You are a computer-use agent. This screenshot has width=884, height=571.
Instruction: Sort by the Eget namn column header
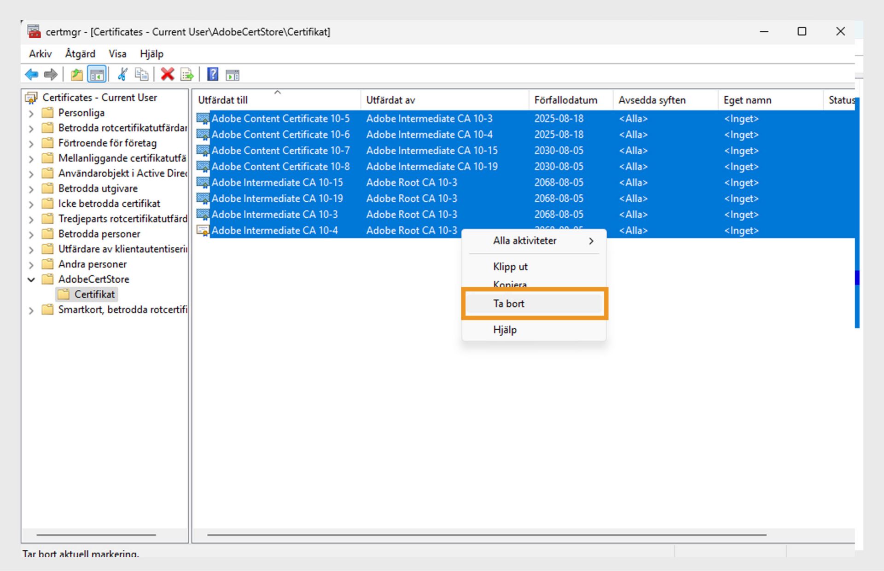(770, 100)
